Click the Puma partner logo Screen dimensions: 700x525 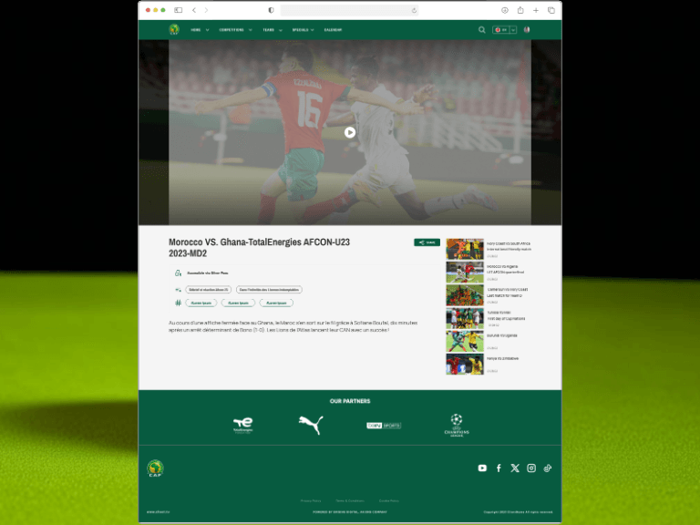pos(311,425)
